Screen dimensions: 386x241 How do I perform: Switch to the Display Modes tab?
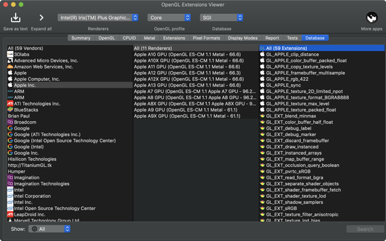(243, 38)
